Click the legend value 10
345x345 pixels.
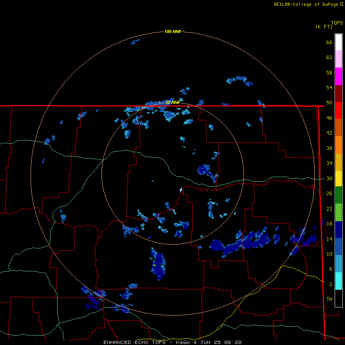pyautogui.click(x=329, y=254)
